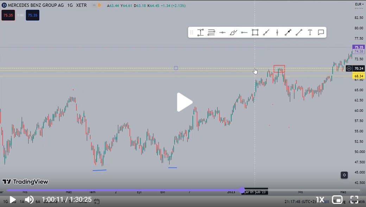Select the rectangle drawing tool
This screenshot has width=366, height=207.
click(x=255, y=32)
